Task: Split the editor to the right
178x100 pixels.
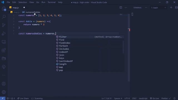Action: pyautogui.click(x=121, y=7)
